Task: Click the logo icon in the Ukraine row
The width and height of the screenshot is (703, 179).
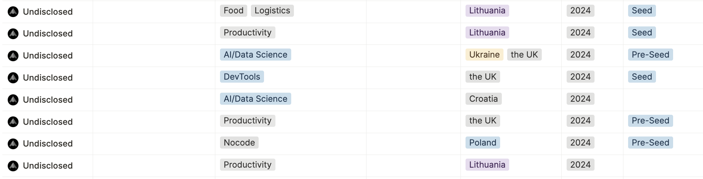Action: tap(13, 56)
